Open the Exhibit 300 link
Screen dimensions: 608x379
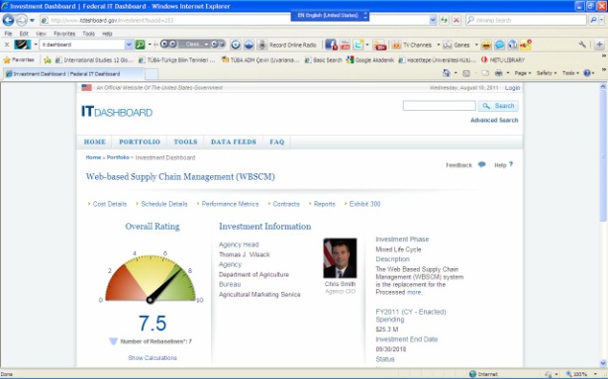point(364,204)
